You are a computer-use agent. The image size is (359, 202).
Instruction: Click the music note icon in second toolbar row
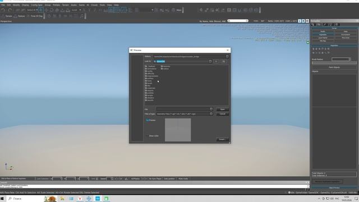(82, 16)
